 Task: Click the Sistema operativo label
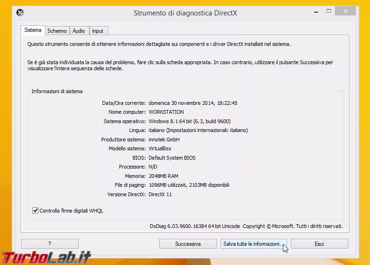(125, 121)
